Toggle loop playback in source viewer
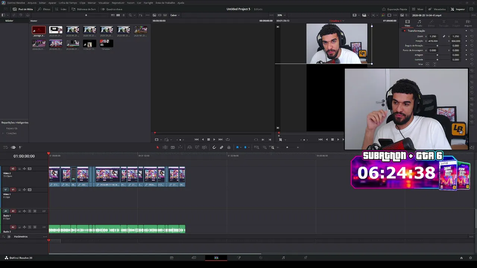The width and height of the screenshot is (477, 268). [x=228, y=140]
